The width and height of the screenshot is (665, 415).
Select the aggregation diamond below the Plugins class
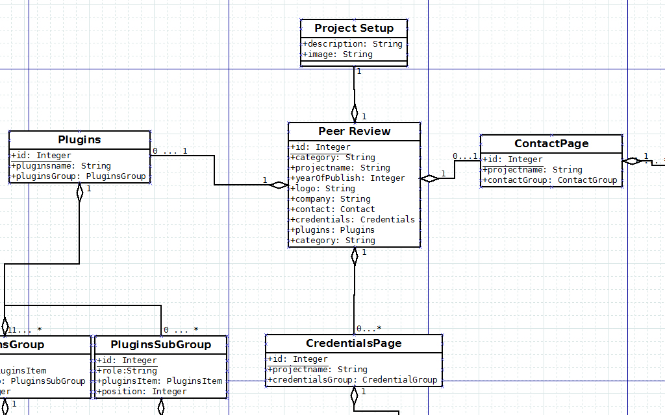pyautogui.click(x=79, y=193)
